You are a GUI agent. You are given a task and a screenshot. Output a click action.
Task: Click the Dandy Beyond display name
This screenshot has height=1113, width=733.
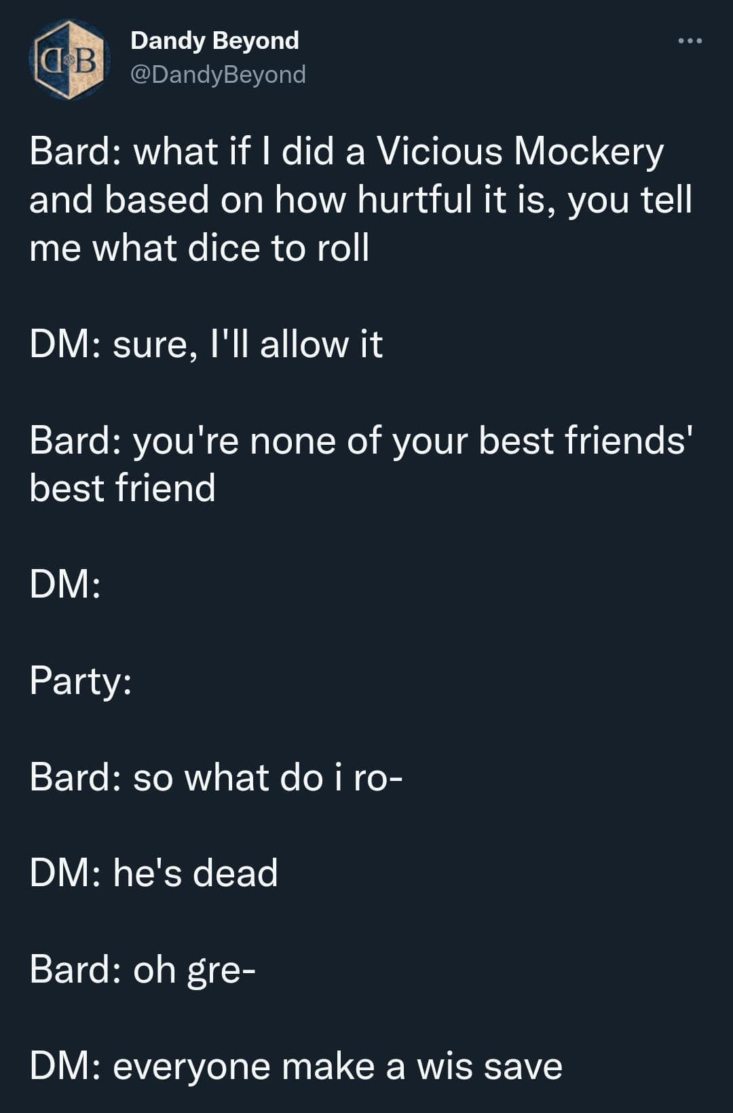[214, 41]
